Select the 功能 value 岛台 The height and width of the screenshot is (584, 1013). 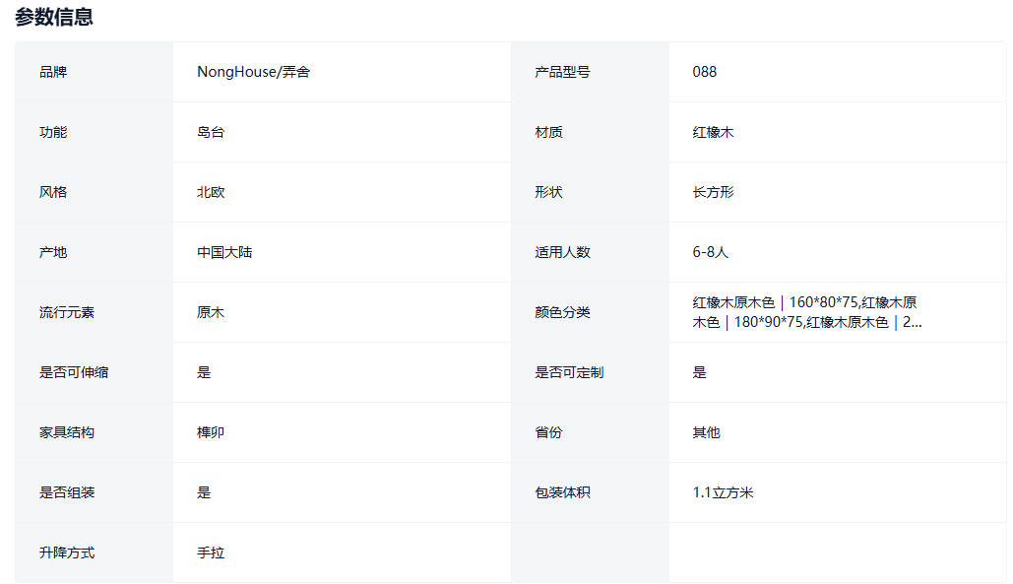211,132
